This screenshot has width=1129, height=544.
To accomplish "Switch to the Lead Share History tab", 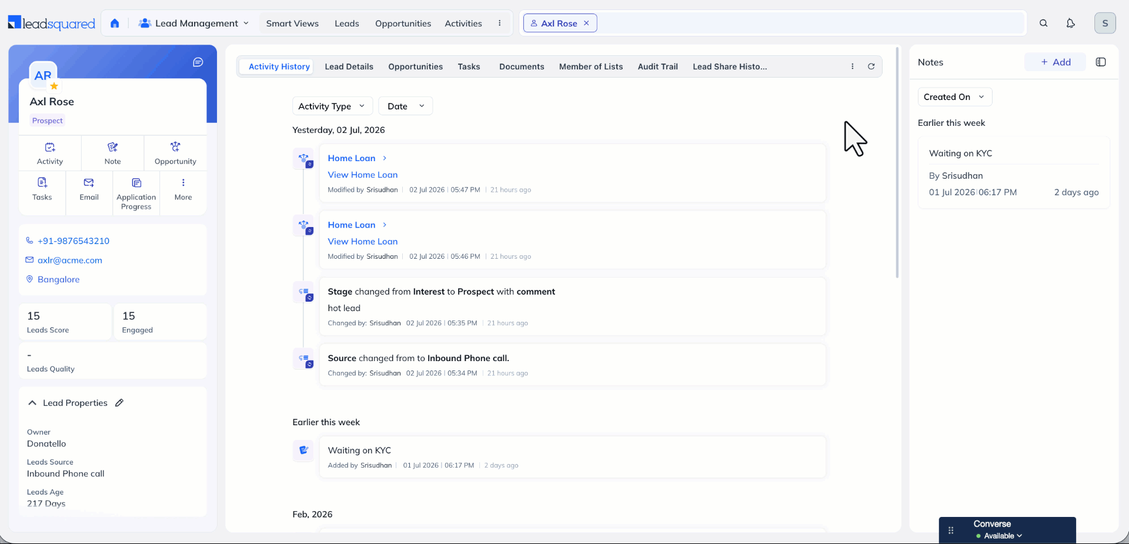I will click(730, 66).
